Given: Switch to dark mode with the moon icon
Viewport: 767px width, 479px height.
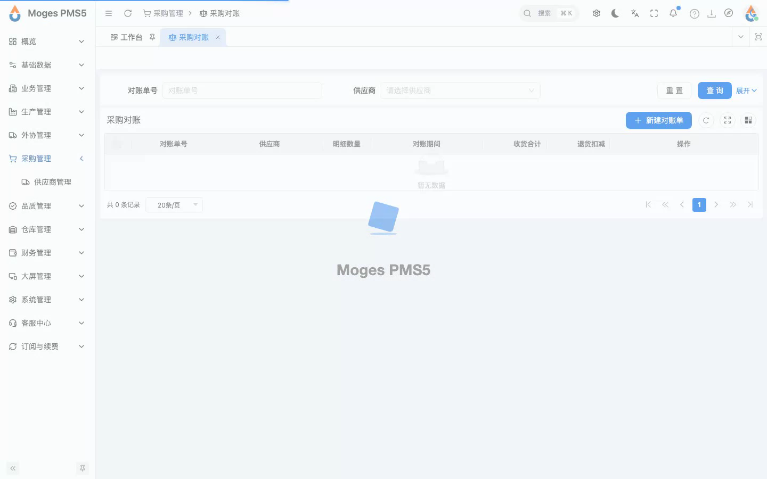Looking at the screenshot, I should coord(615,13).
